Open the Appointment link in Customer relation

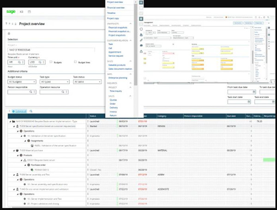[x=115, y=52]
